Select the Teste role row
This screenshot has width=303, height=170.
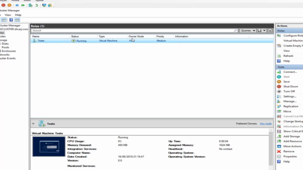click(x=152, y=41)
